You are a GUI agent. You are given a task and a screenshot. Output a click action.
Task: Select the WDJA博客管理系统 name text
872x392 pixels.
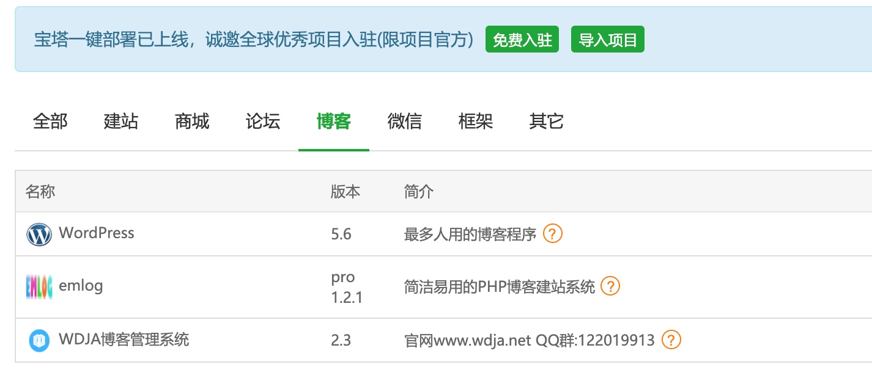[x=124, y=339]
